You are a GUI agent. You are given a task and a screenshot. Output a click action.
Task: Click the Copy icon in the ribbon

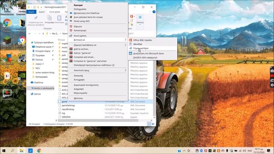click(49, 18)
